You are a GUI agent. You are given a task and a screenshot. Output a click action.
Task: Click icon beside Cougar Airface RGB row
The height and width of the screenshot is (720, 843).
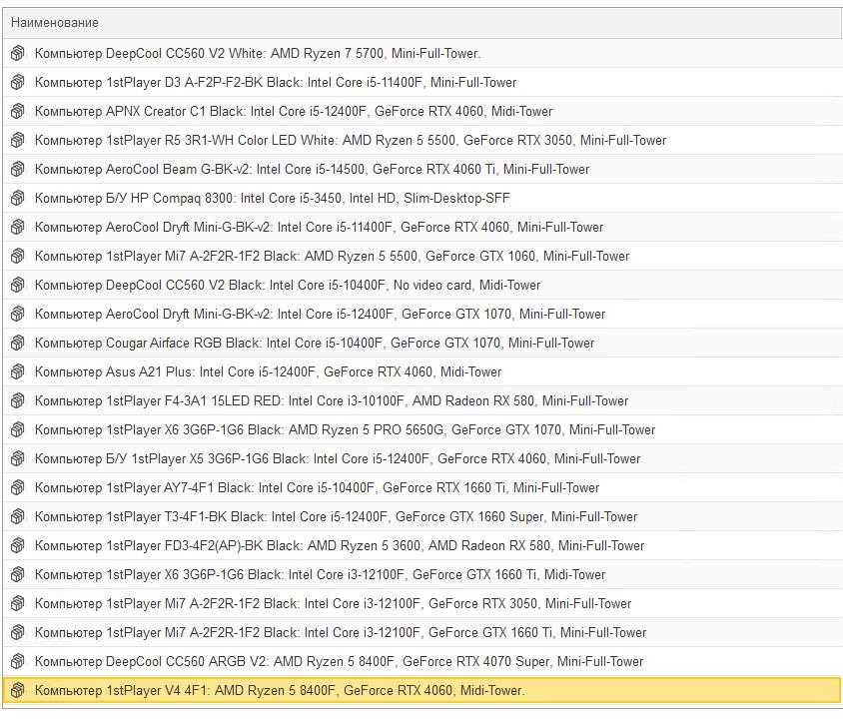click(18, 344)
